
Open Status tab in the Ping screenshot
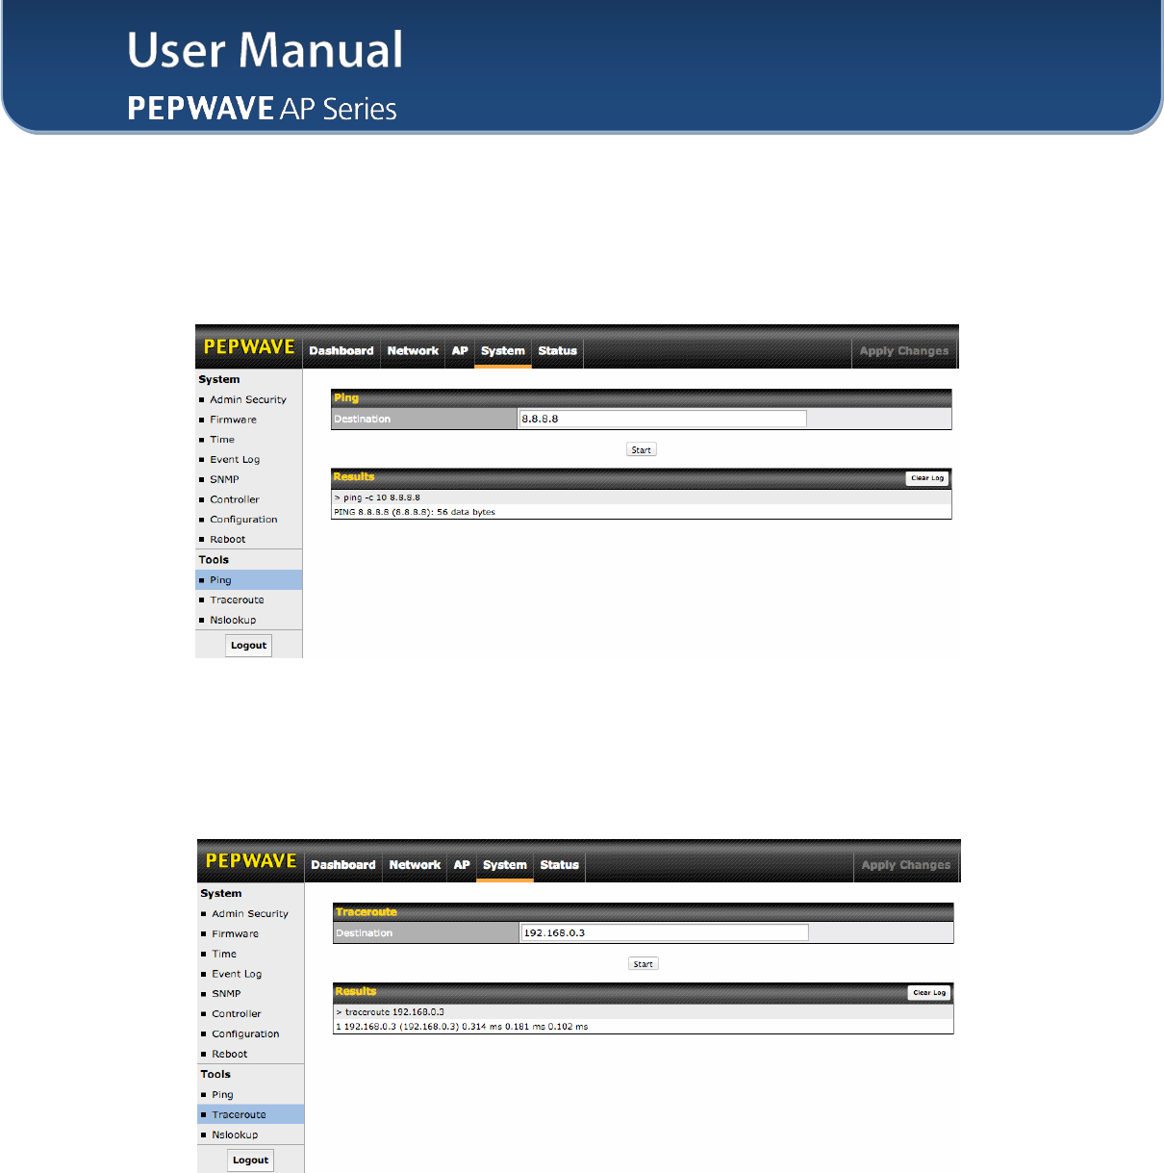tap(558, 351)
